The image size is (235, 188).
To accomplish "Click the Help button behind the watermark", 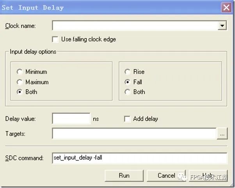I will pos(208,176).
